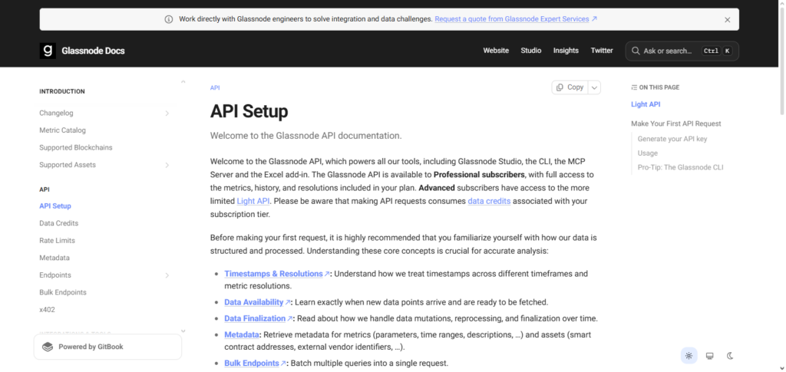This screenshot has height=372, width=786.
Task: Click the Changelog sidebar item
Action: pos(56,114)
